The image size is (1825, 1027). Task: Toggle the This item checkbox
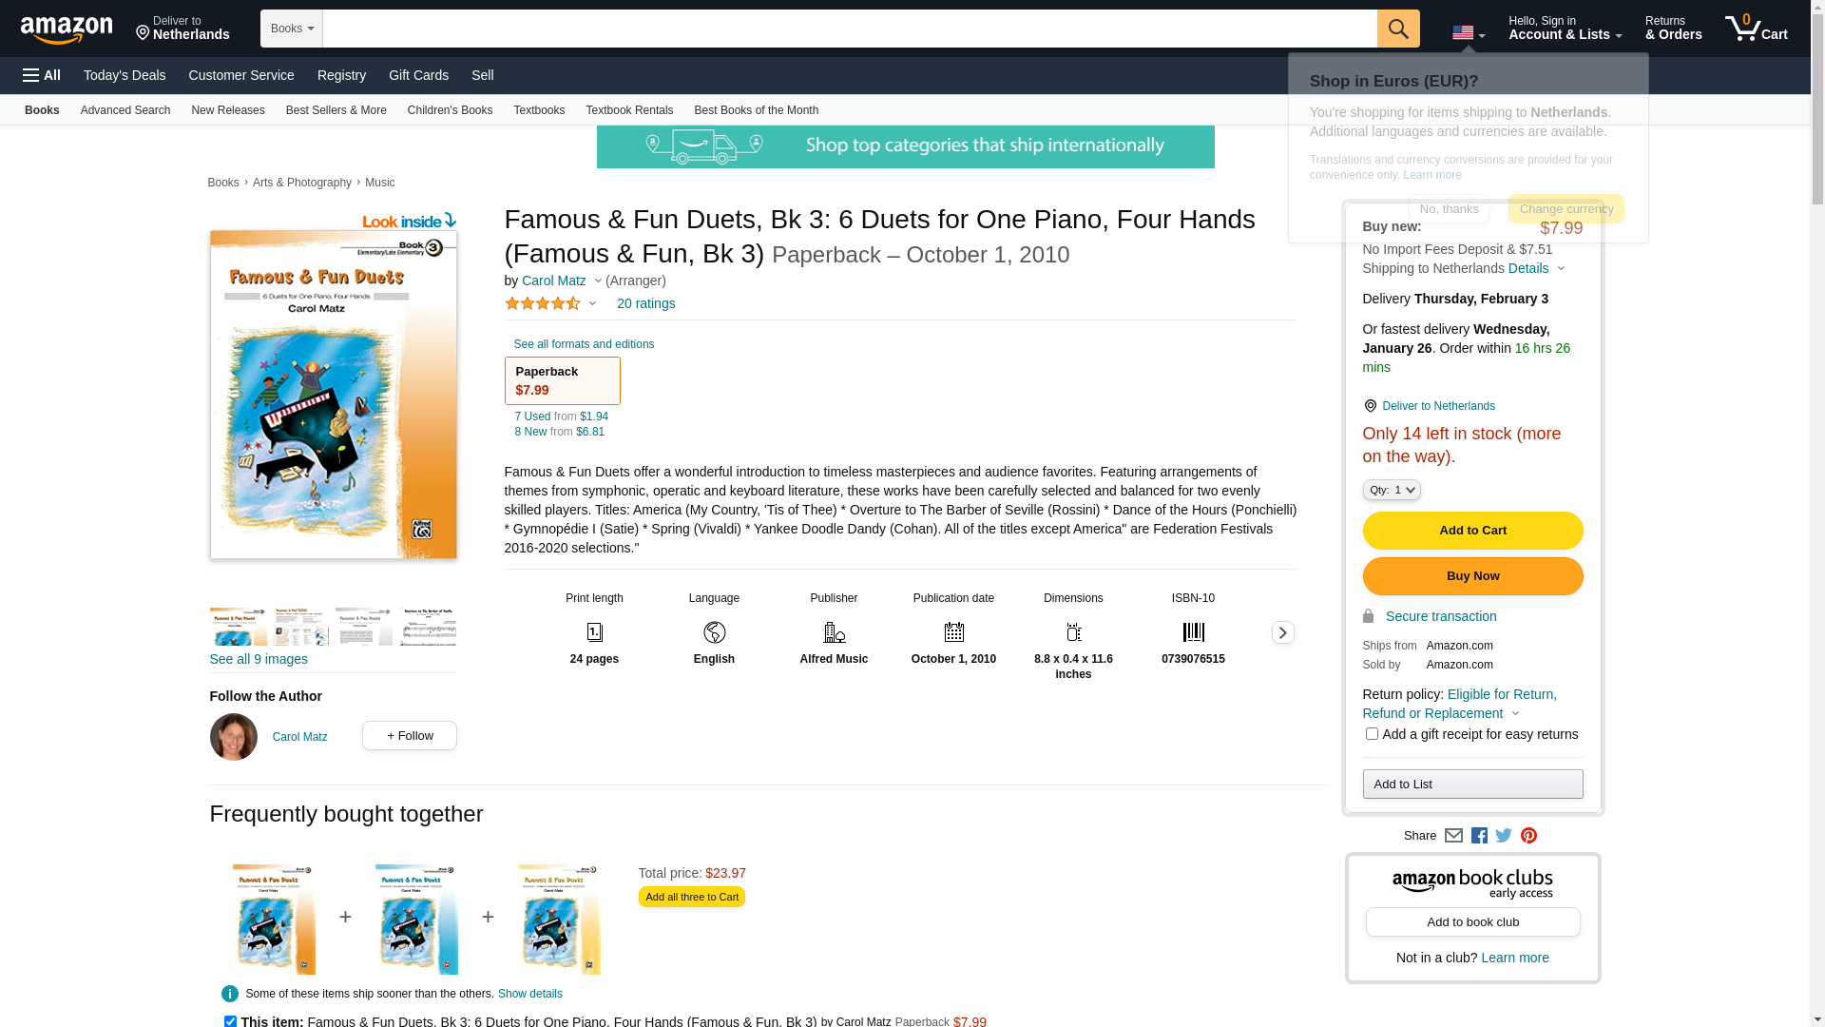(x=230, y=1021)
